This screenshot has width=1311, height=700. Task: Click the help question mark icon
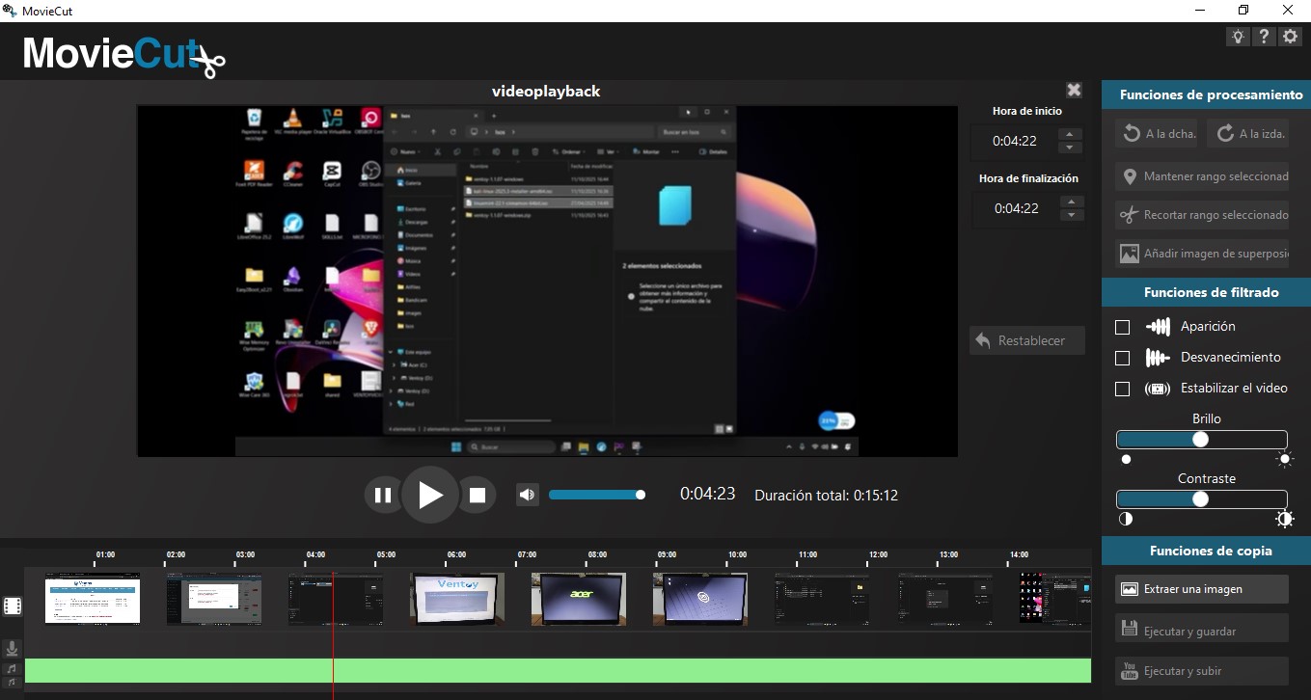[x=1264, y=36]
